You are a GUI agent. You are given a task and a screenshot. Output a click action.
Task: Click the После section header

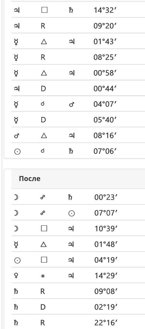[x=30, y=179]
